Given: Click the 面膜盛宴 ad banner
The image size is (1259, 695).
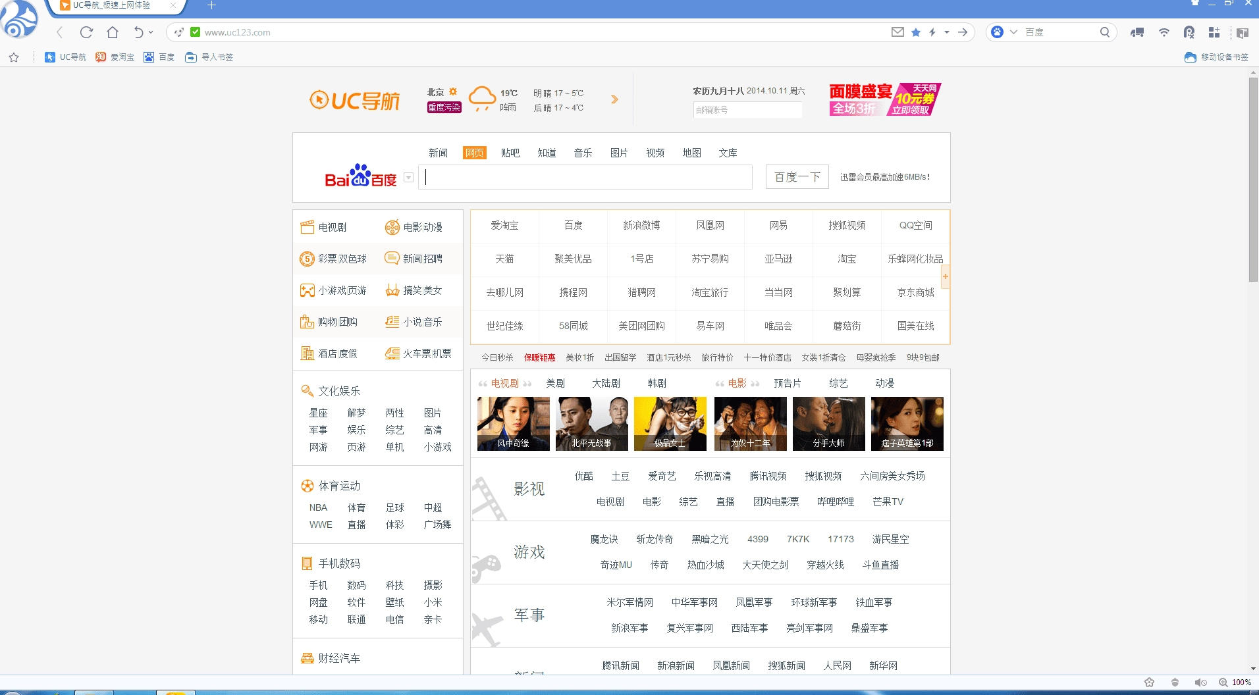Looking at the screenshot, I should [x=884, y=99].
